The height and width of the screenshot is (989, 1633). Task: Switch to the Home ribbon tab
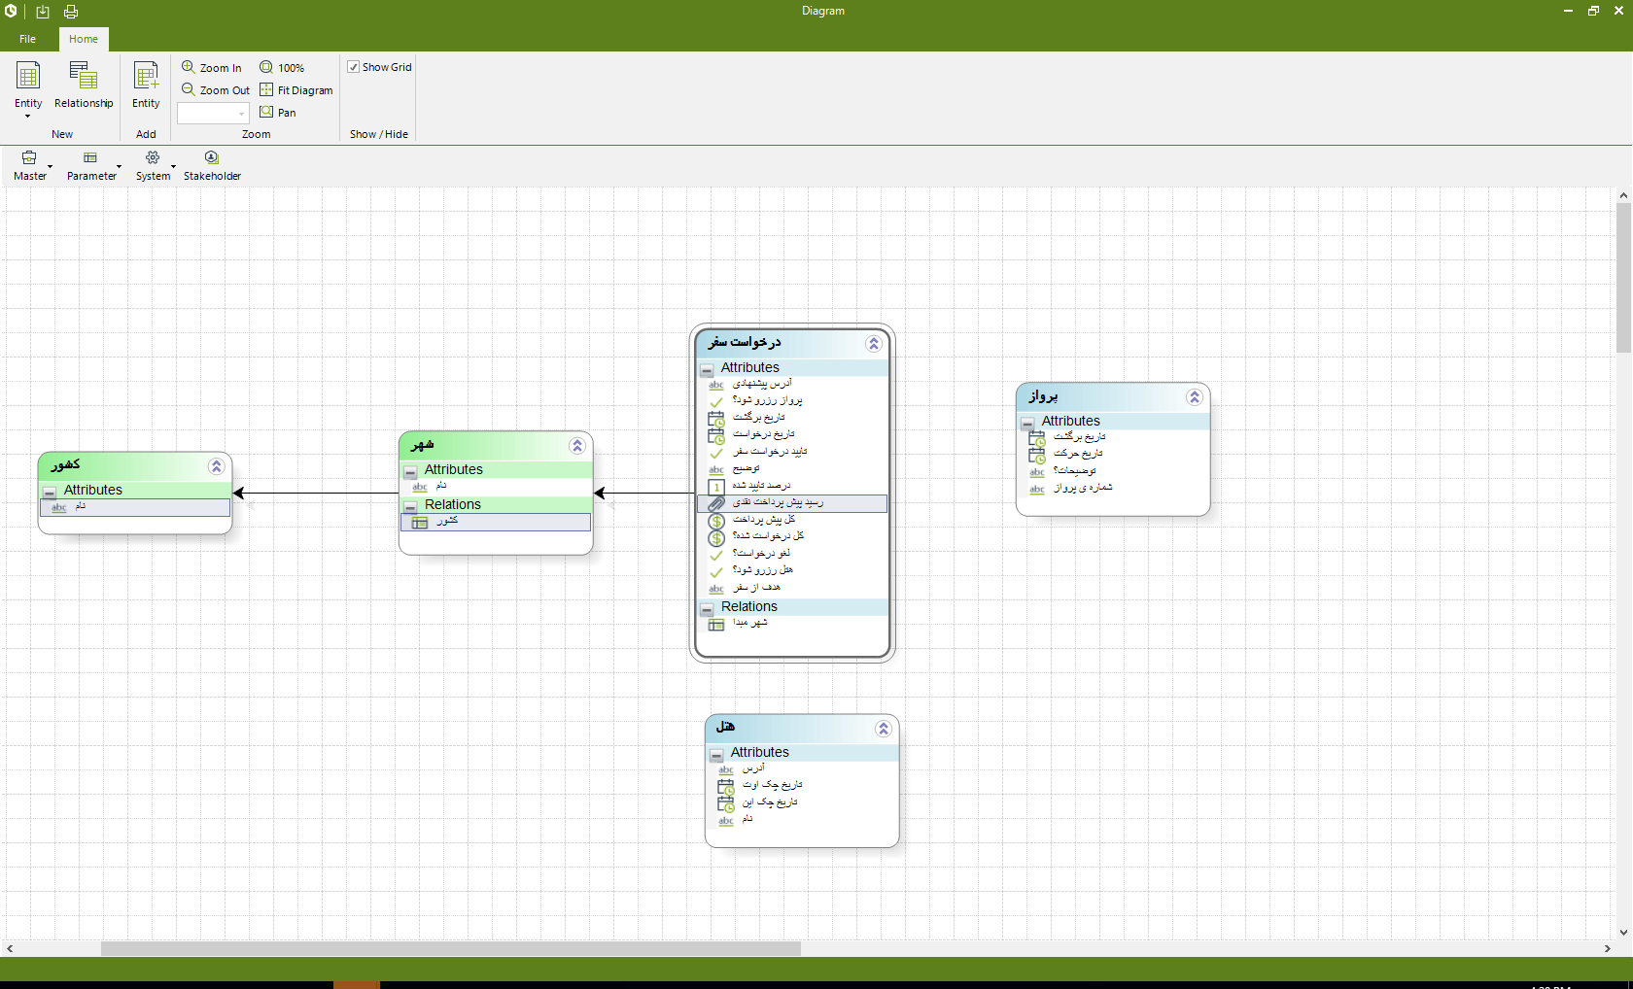coord(84,39)
